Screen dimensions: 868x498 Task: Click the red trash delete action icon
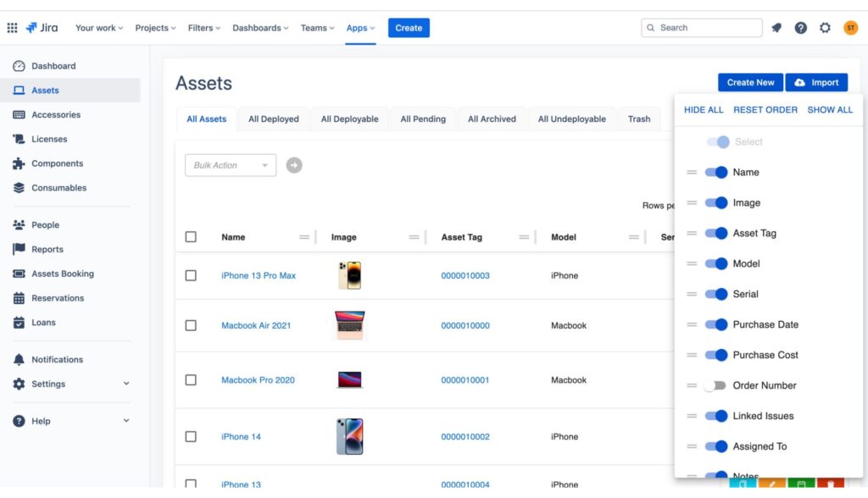coord(830,484)
